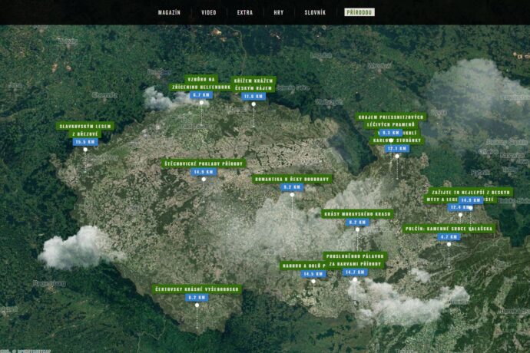Open the Slovník menu item
The width and height of the screenshot is (530, 353).
tap(315, 12)
